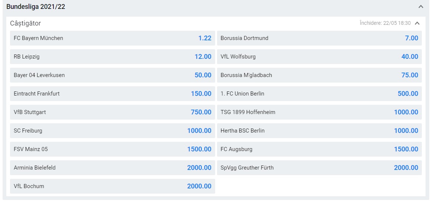Click FSV Mainz 05 odds row
The image size is (430, 204).
point(112,149)
